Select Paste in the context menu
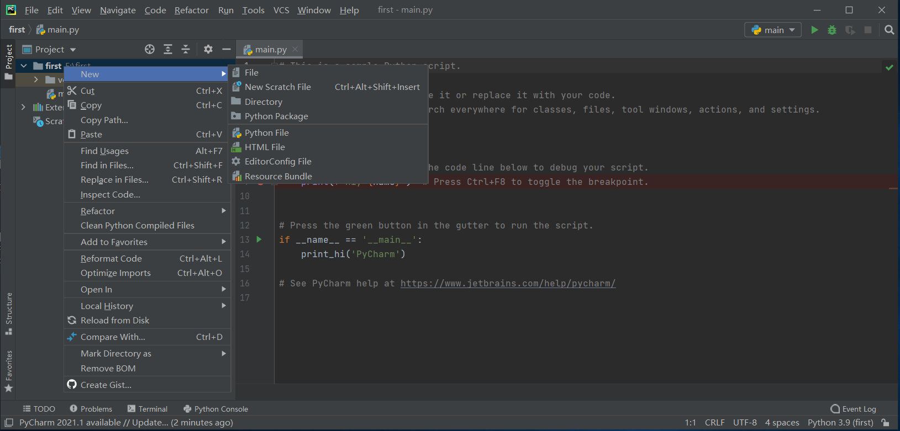The width and height of the screenshot is (900, 431). pos(147,134)
